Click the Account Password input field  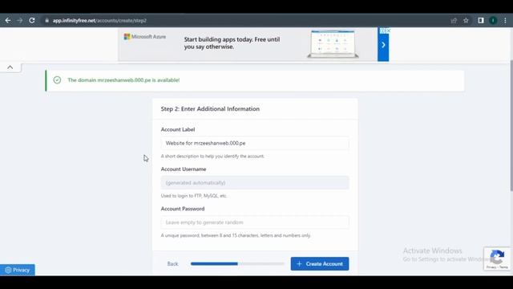pyautogui.click(x=255, y=222)
